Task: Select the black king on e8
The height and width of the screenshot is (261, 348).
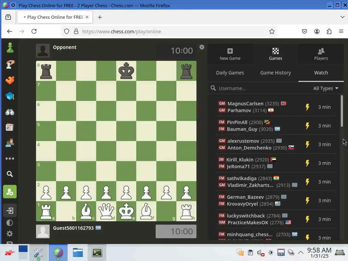Action: (x=126, y=71)
